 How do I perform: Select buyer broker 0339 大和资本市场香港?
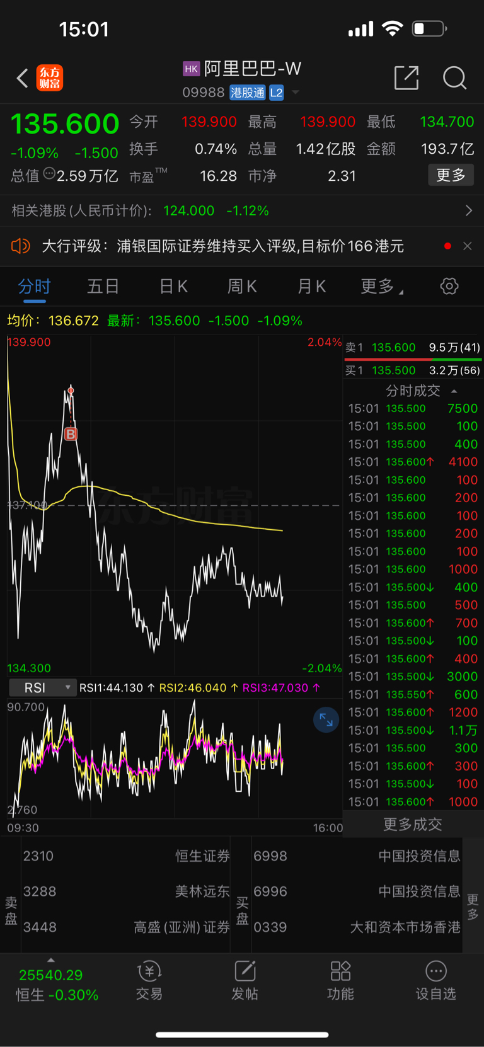[x=357, y=927]
